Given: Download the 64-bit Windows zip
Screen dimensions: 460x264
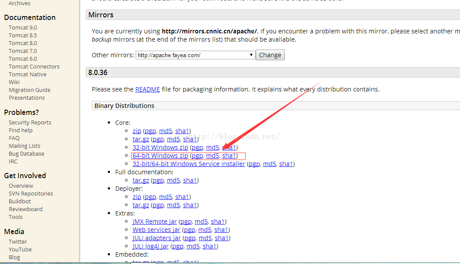Looking at the screenshot, I should click(160, 156).
